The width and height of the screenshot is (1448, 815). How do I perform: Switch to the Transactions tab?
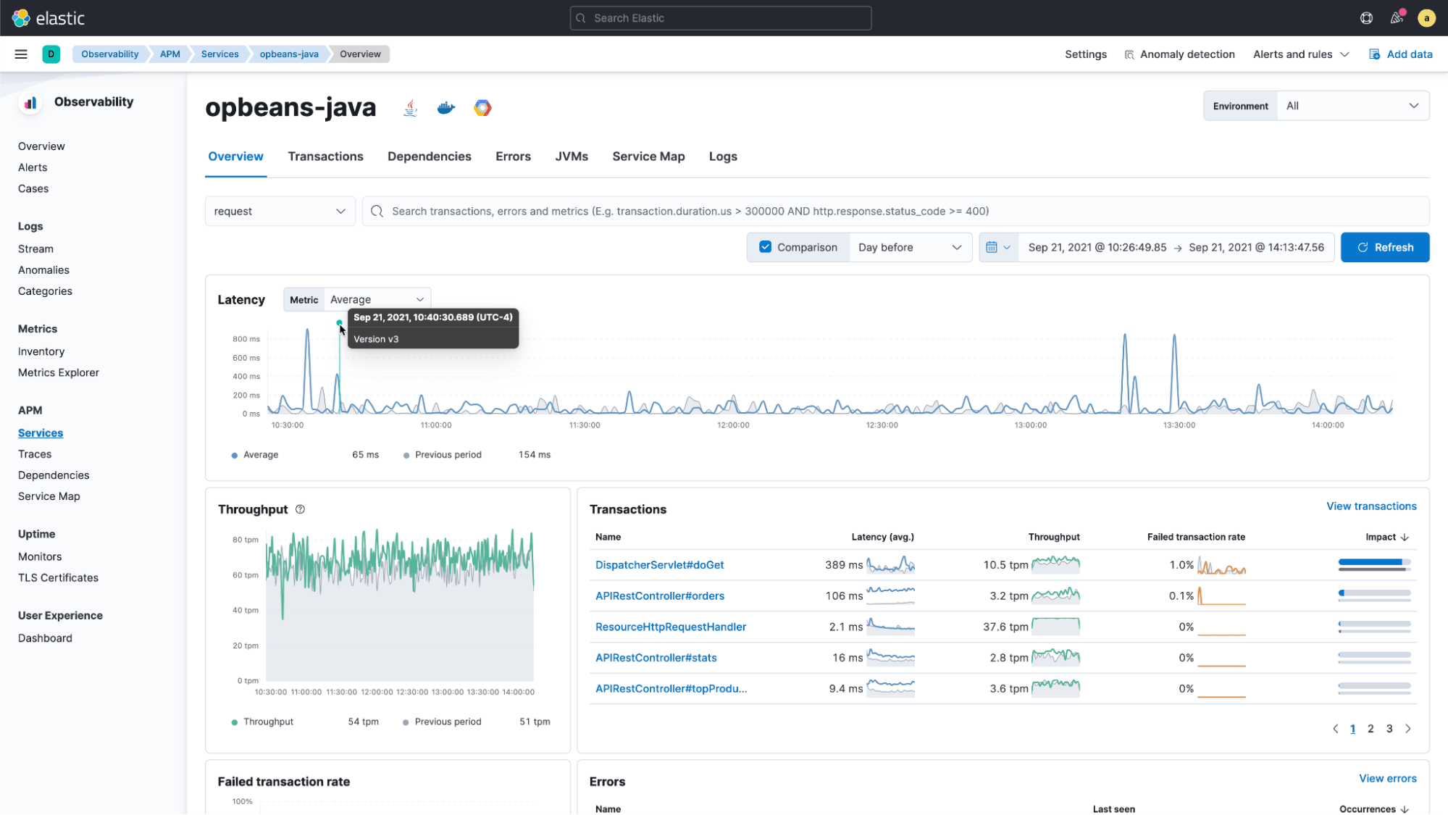pos(325,156)
